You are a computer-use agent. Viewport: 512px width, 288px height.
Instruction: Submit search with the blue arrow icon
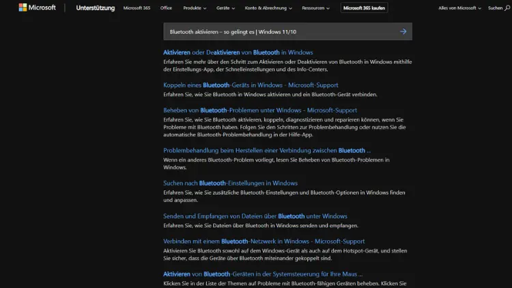tap(403, 31)
